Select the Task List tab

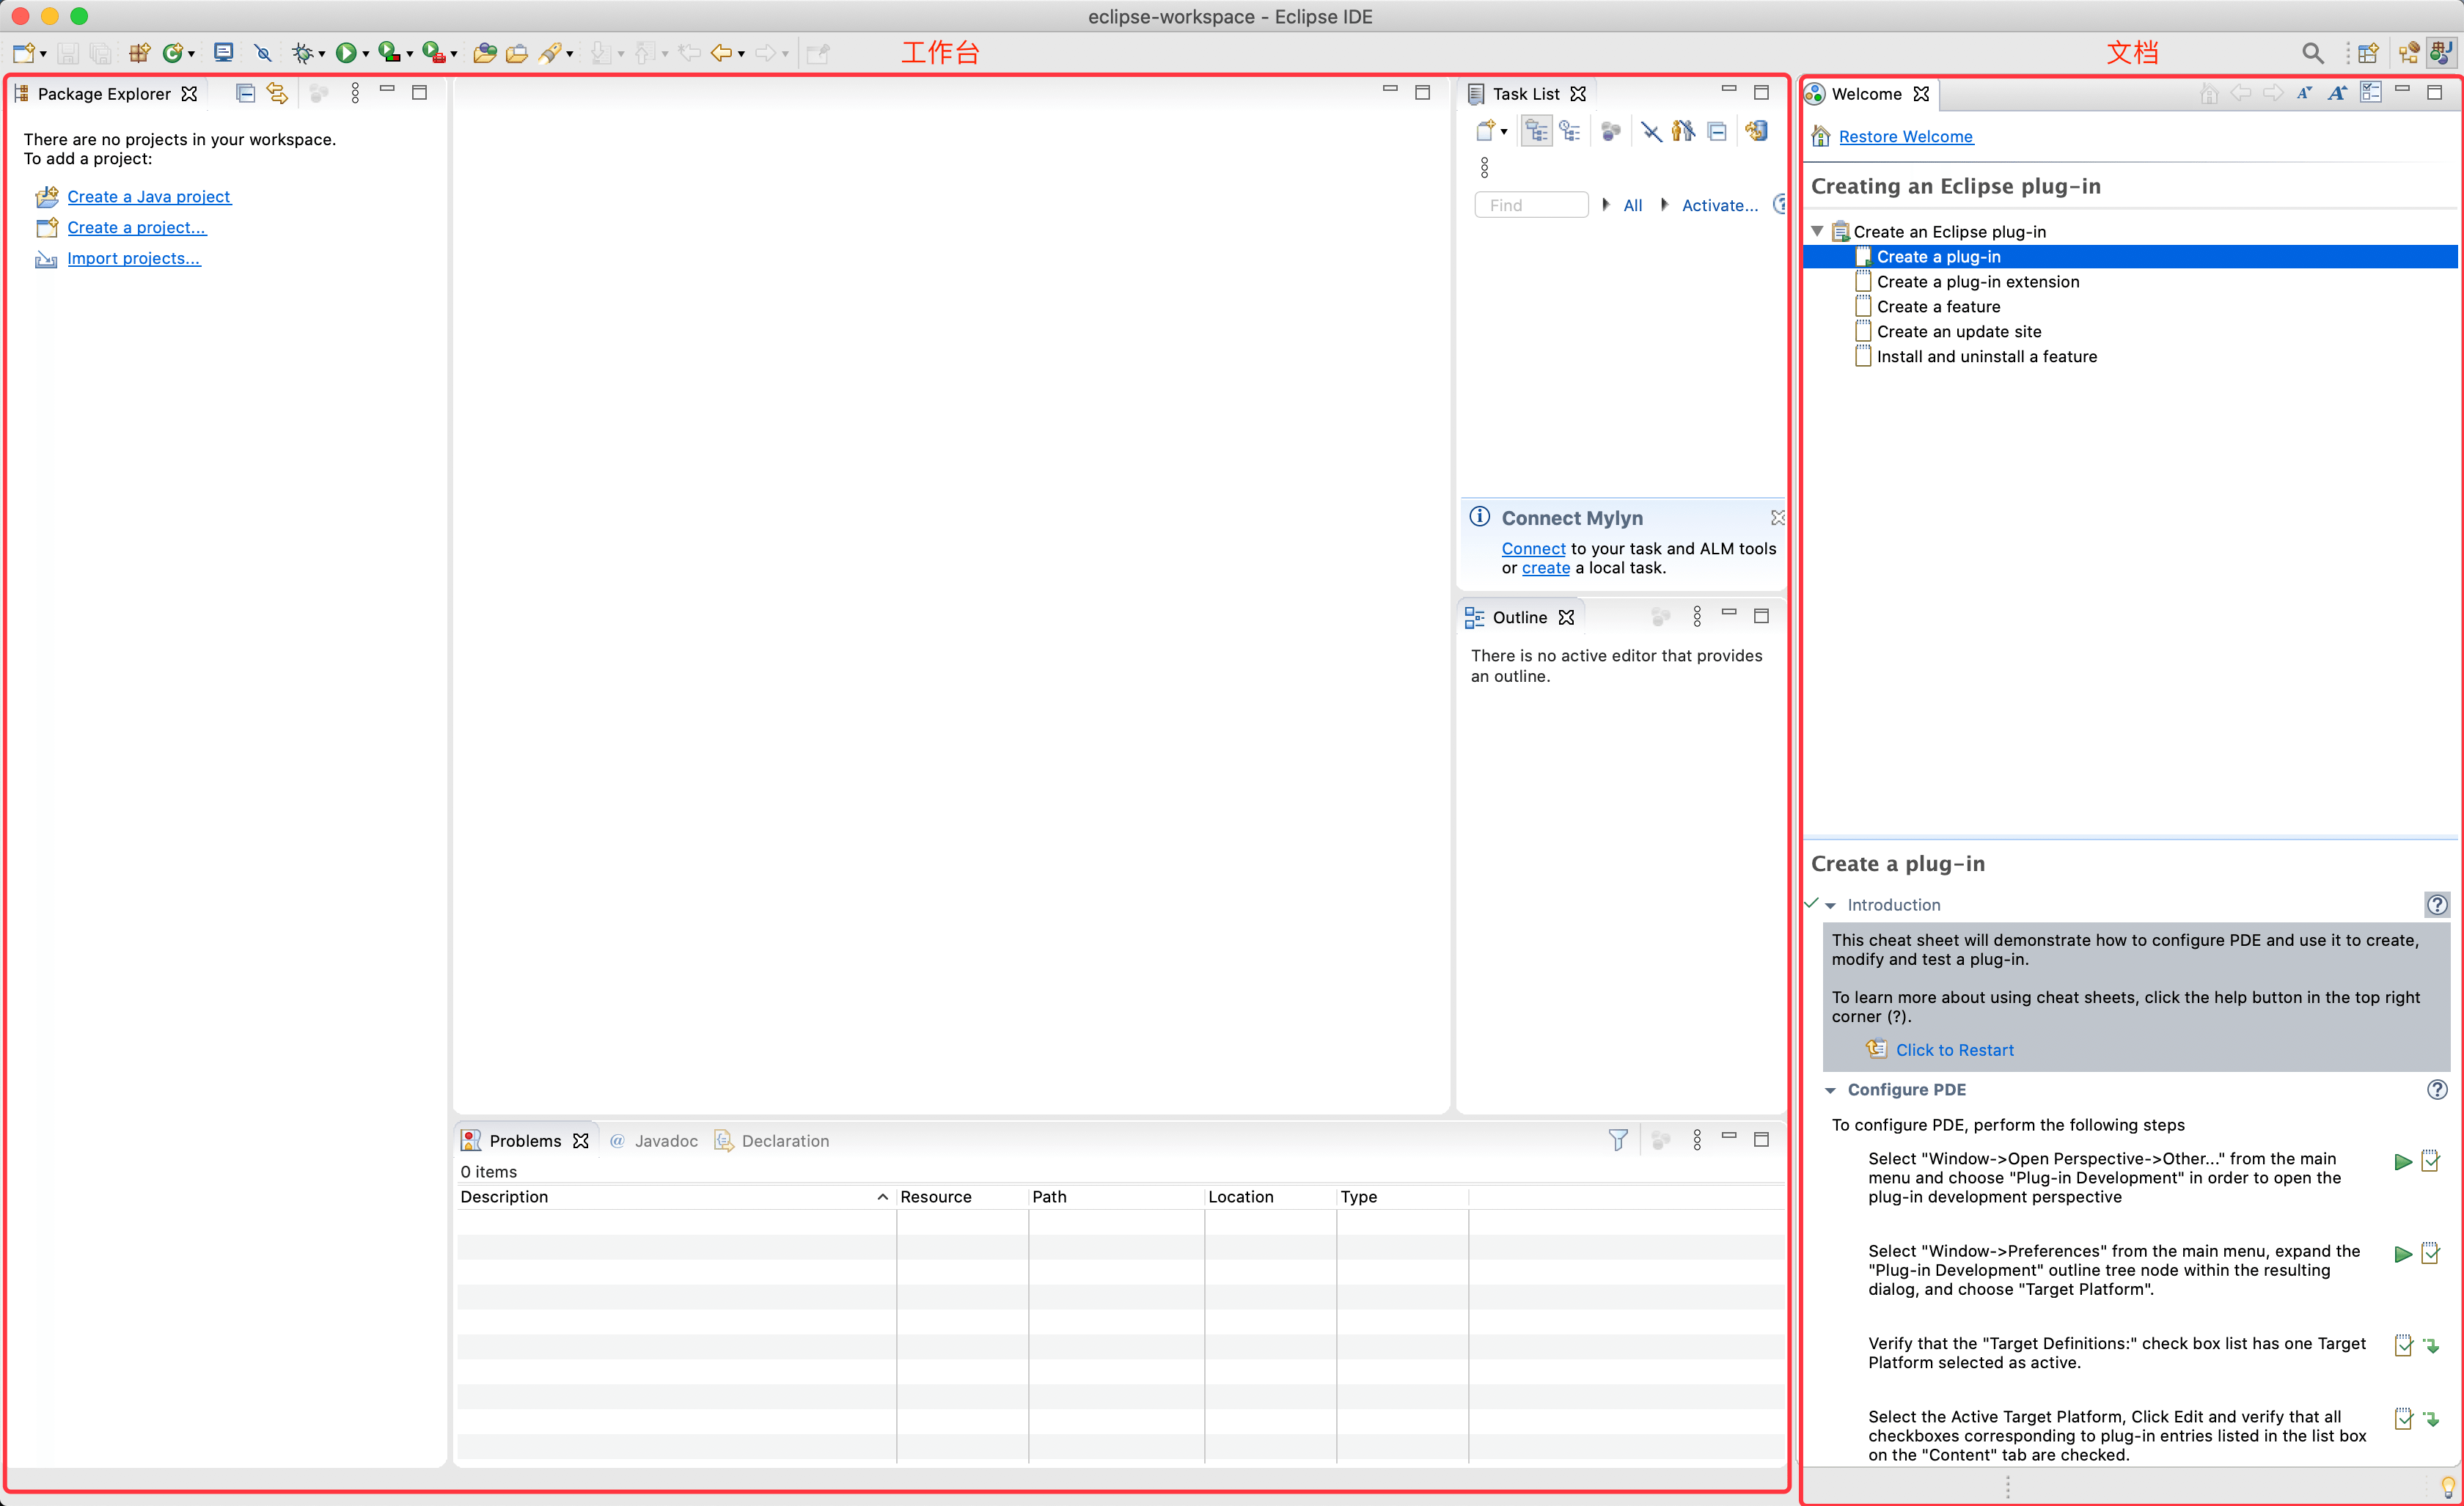1526,93
